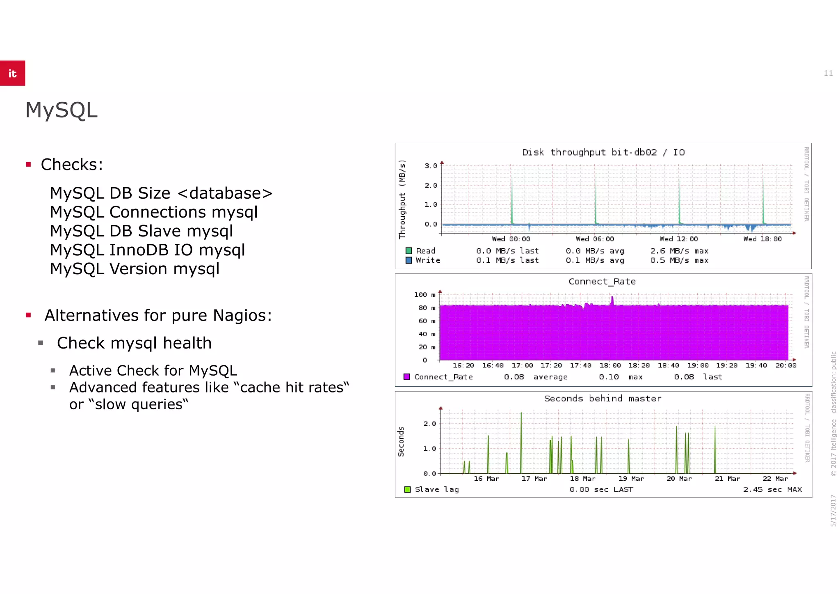Click the '18 Mar' axis label on slave lag chart
Image resolution: width=840 pixels, height=594 pixels.
pos(582,479)
